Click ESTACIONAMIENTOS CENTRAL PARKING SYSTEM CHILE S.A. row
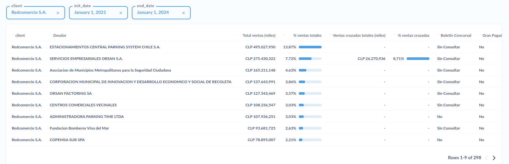The image size is (509, 164). click(x=254, y=47)
